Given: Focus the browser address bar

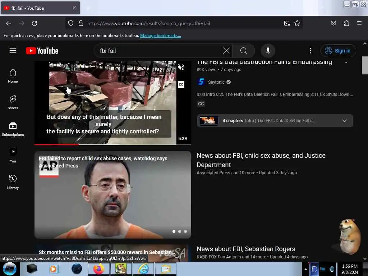Looking at the screenshot, I should coord(184,23).
